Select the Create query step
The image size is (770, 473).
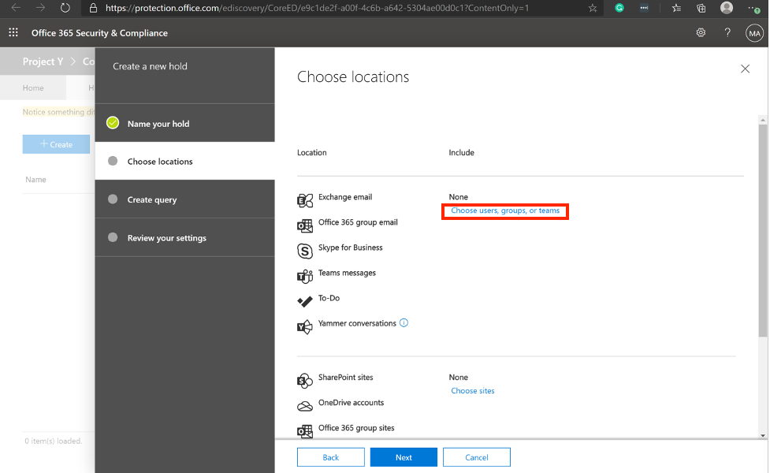point(184,199)
